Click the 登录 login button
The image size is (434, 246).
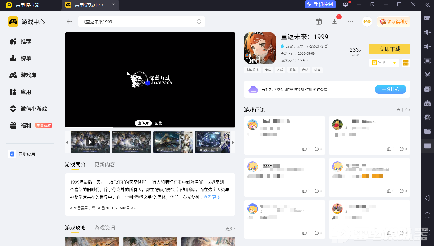[367, 22]
